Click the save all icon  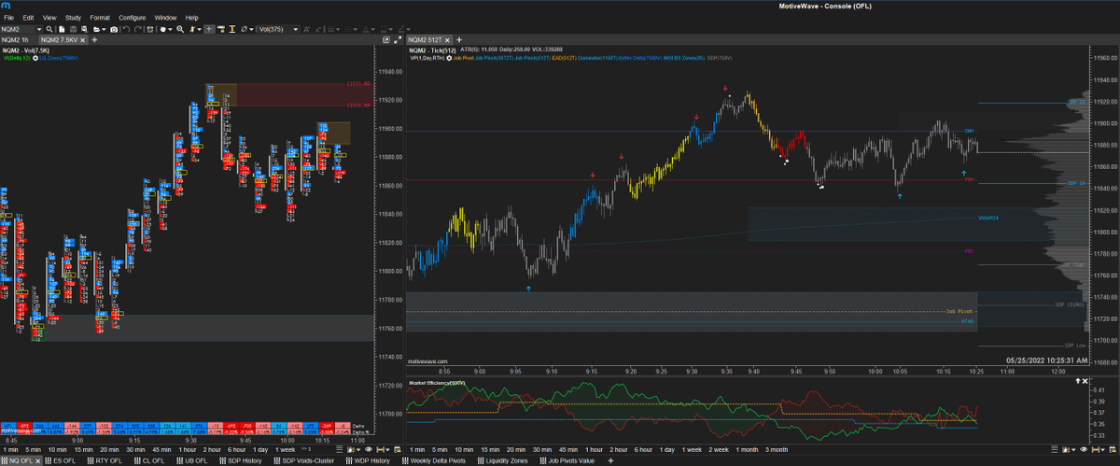coord(84,29)
